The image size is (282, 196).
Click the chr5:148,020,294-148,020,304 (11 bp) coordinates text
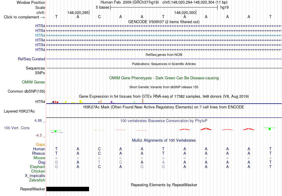[195, 2]
